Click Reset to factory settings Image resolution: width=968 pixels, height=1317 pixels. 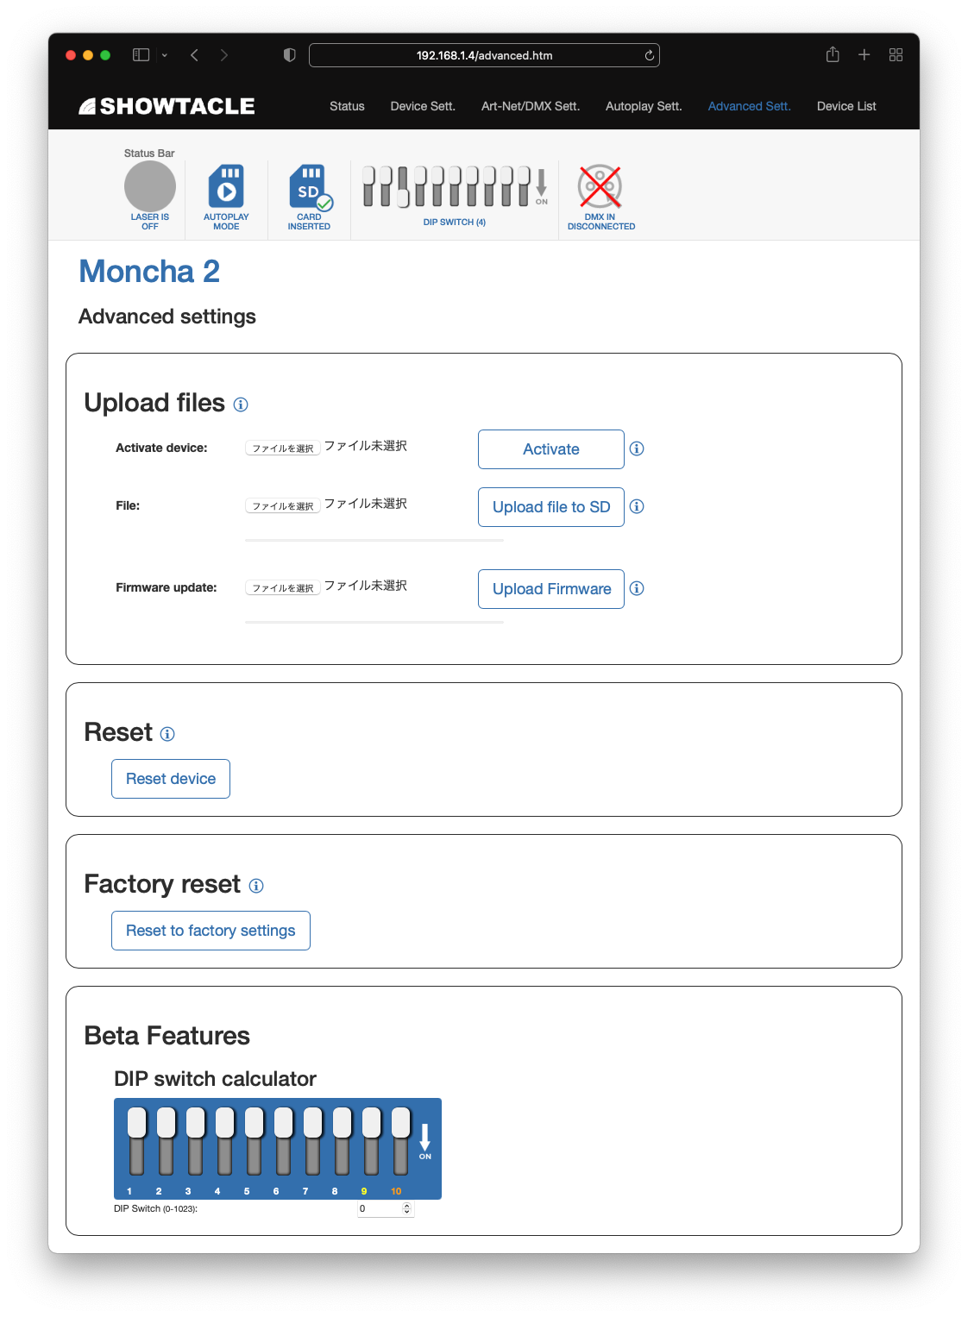pyautogui.click(x=211, y=931)
